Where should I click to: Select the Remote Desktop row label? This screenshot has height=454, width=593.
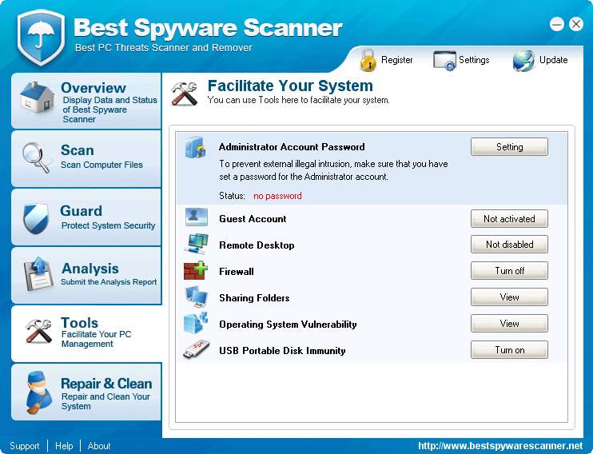point(257,245)
